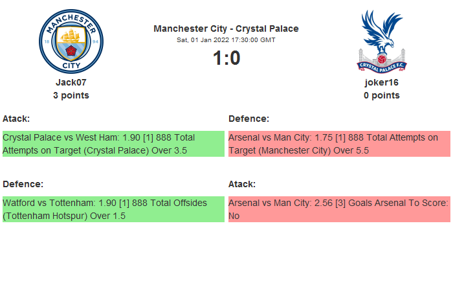Click the right Defence heading
Image resolution: width=453 pixels, height=298 pixels.
[249, 119]
